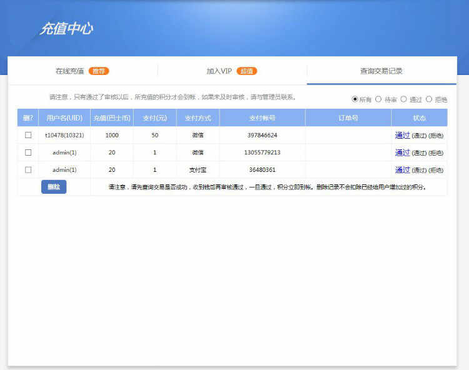Click (拒绝) action in 13055779213 row
The image size is (469, 370).
click(436, 153)
